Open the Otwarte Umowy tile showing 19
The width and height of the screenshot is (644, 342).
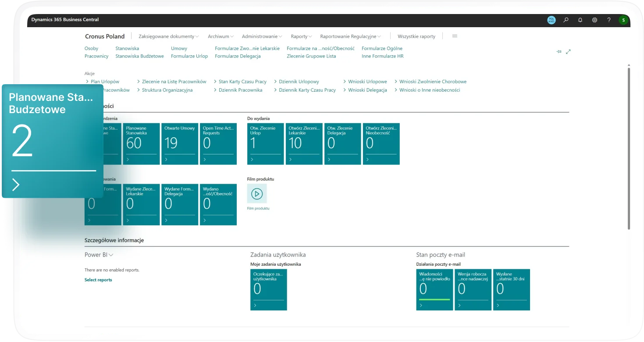tap(180, 144)
